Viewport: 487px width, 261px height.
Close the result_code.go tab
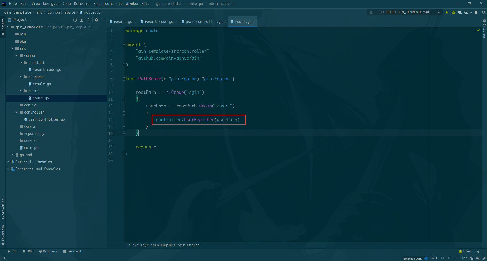(x=176, y=22)
